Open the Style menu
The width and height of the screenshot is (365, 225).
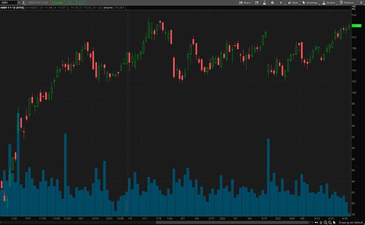click(x=293, y=2)
